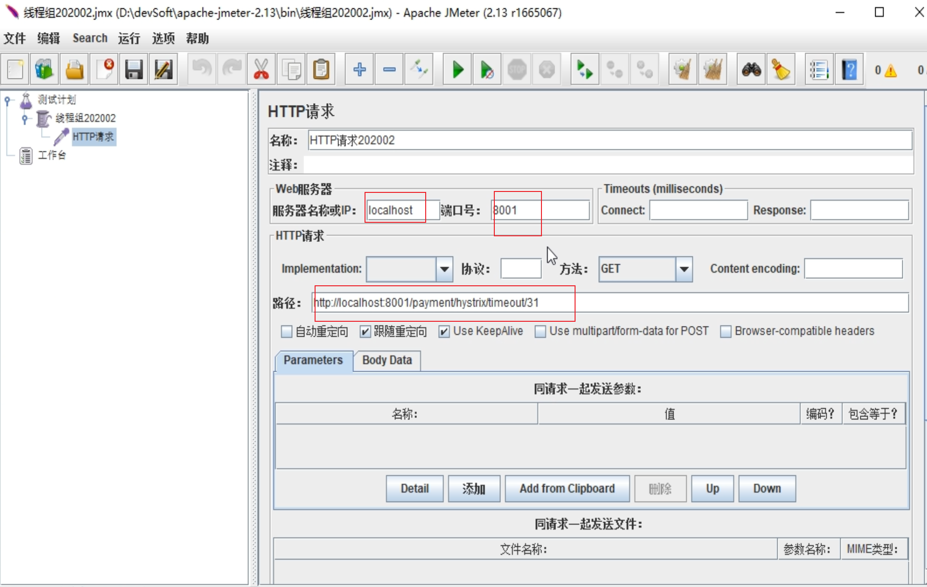
Task: Click the Content encoding field
Action: pos(853,269)
